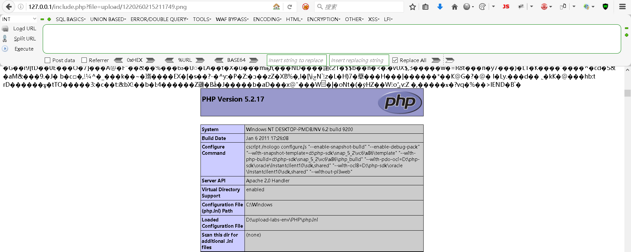Screen dimensions: 631x252
Task: Click the gray globe extension icon
Action: 466,7
